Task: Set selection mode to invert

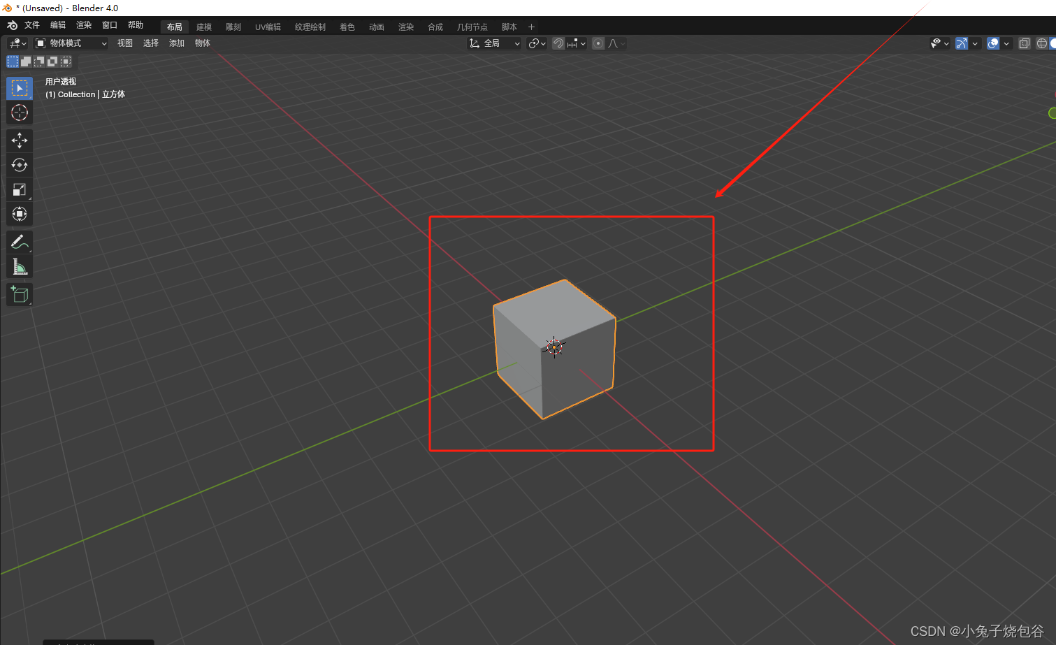Action: click(x=52, y=61)
